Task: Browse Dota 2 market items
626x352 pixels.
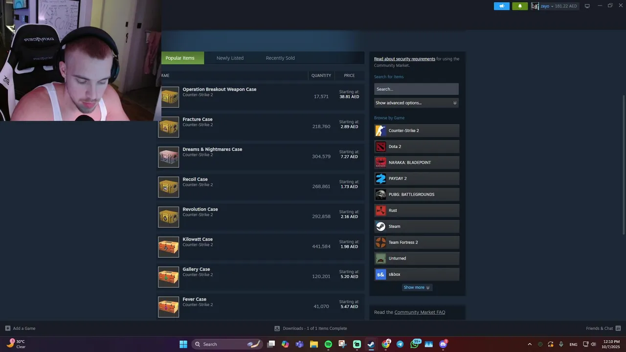Action: 417,147
